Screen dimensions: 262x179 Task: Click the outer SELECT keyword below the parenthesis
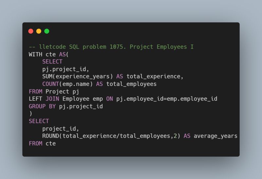tap(39, 121)
